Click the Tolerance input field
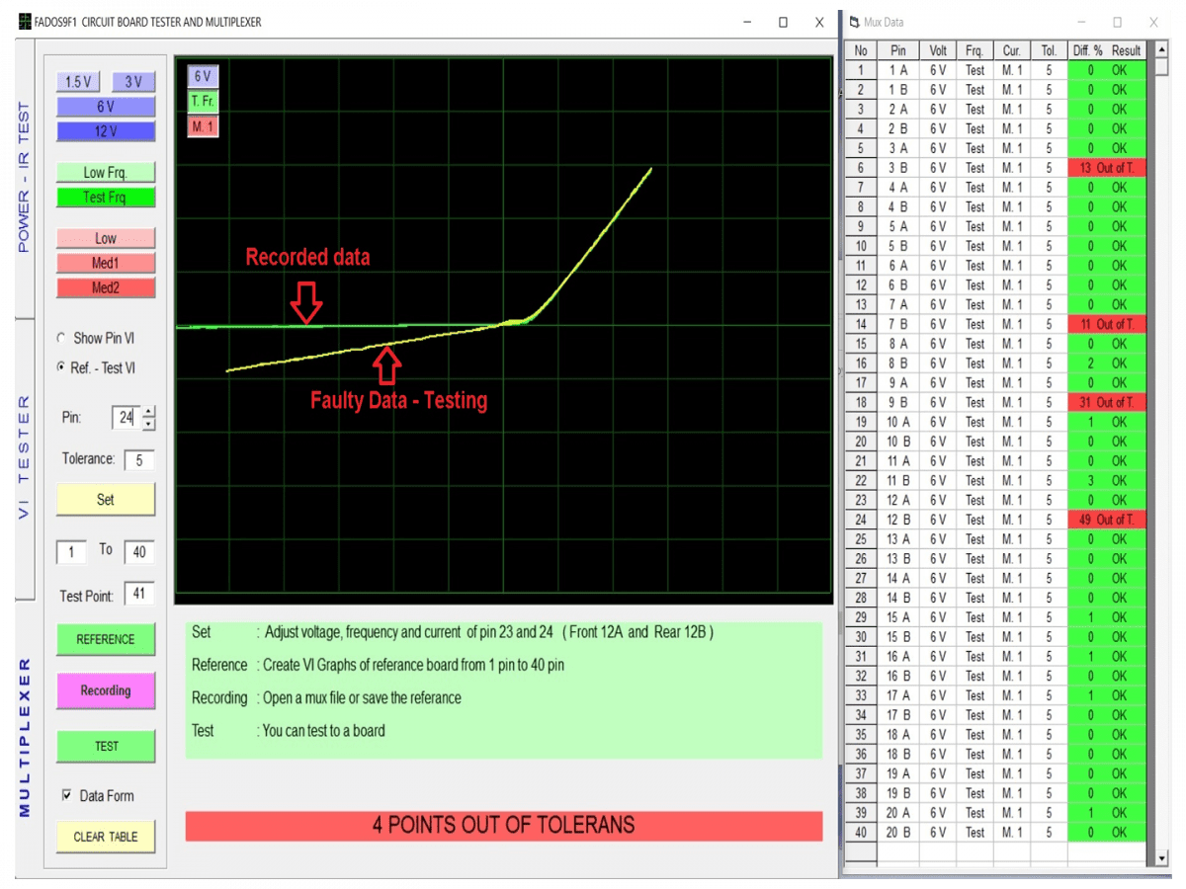 point(138,459)
